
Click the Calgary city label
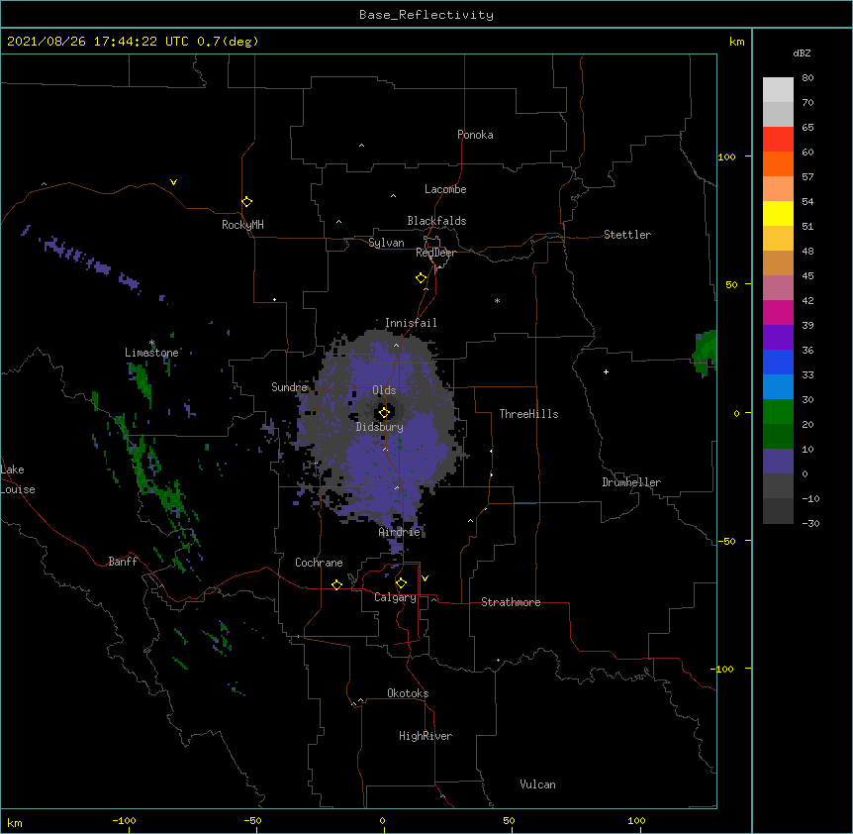coord(395,597)
